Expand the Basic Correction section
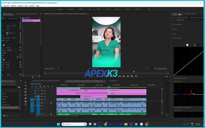 (177, 24)
